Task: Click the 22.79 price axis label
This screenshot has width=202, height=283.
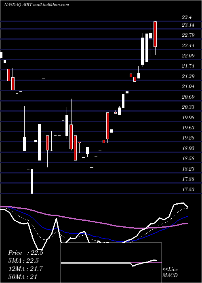Action: coord(188,35)
